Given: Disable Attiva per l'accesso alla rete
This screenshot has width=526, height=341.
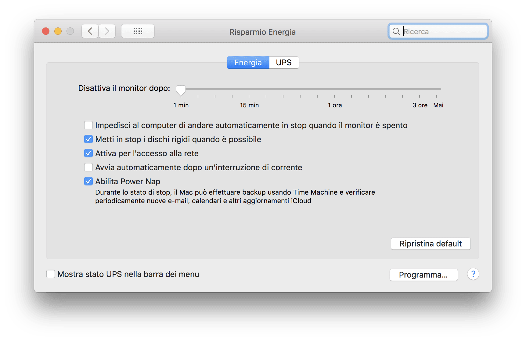Looking at the screenshot, I should pos(88,153).
